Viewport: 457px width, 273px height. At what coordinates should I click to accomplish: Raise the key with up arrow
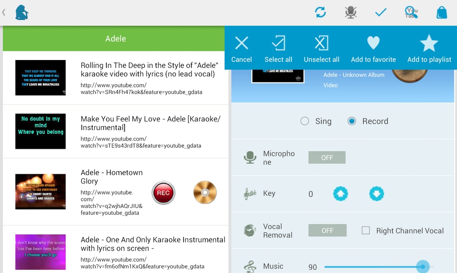341,194
